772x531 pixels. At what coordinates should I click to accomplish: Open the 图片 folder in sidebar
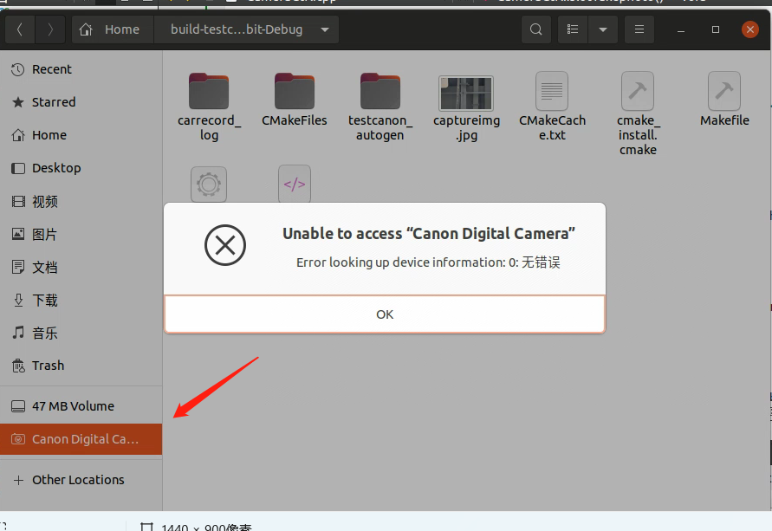coord(81,234)
